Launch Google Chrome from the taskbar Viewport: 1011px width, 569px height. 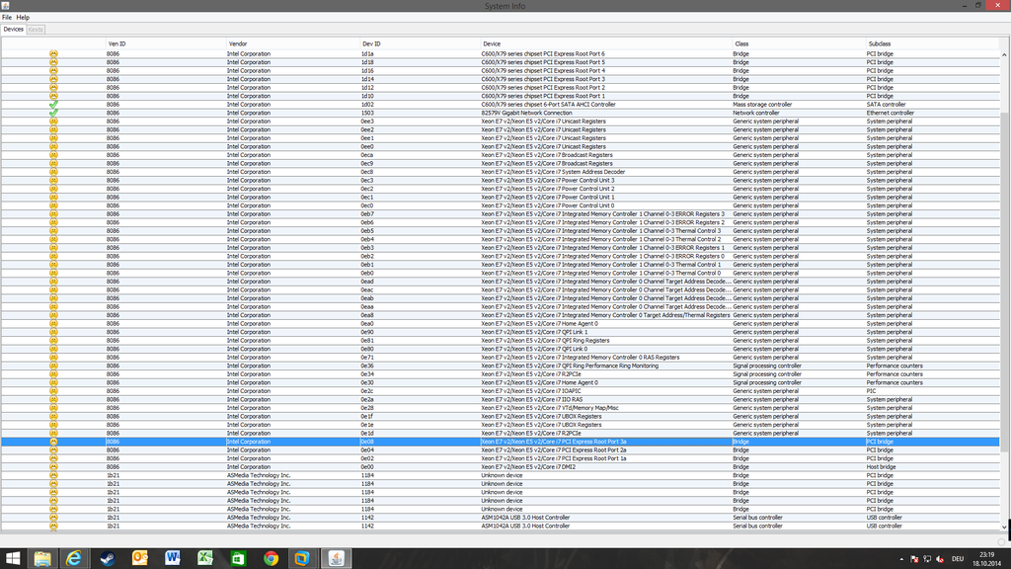[271, 558]
